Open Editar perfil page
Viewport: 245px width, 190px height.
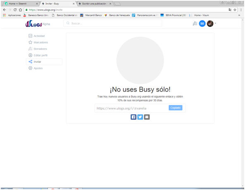tap(38, 55)
